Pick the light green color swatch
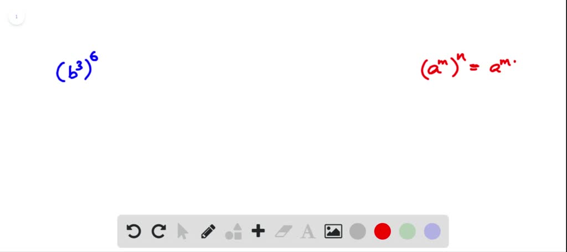 pos(408,232)
